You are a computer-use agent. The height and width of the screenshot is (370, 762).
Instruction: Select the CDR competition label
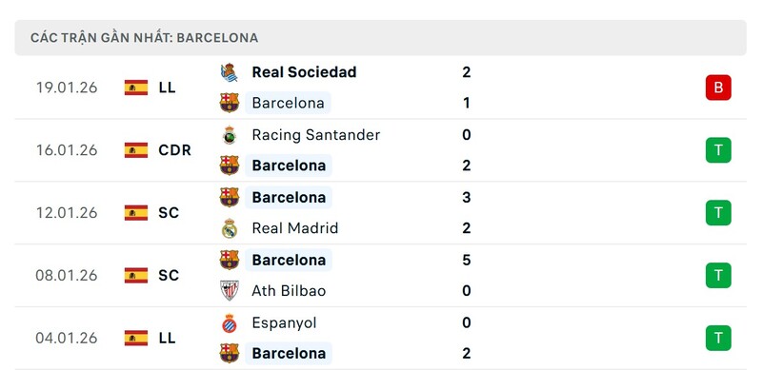click(175, 150)
